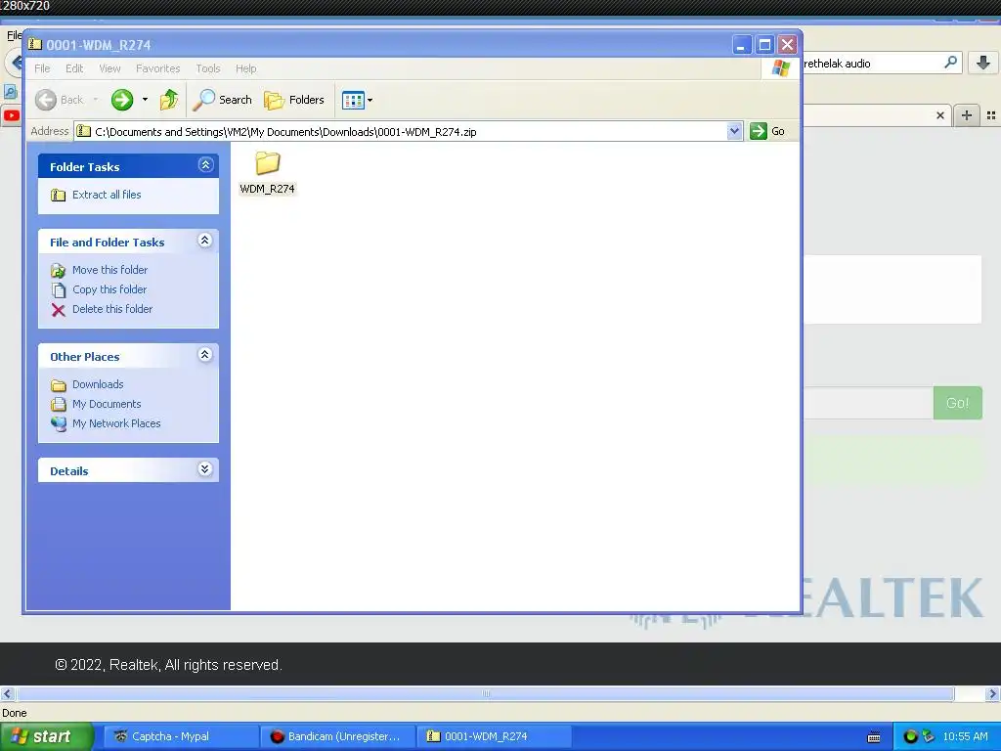Click the scrollbar left arrow in browser

coord(7,694)
